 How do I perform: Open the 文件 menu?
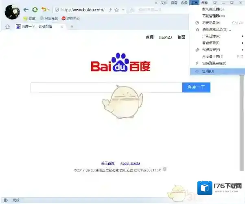point(164,3)
